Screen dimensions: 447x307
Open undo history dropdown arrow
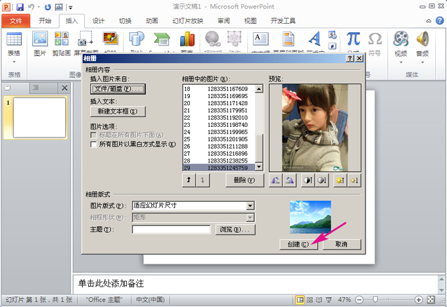pos(39,7)
